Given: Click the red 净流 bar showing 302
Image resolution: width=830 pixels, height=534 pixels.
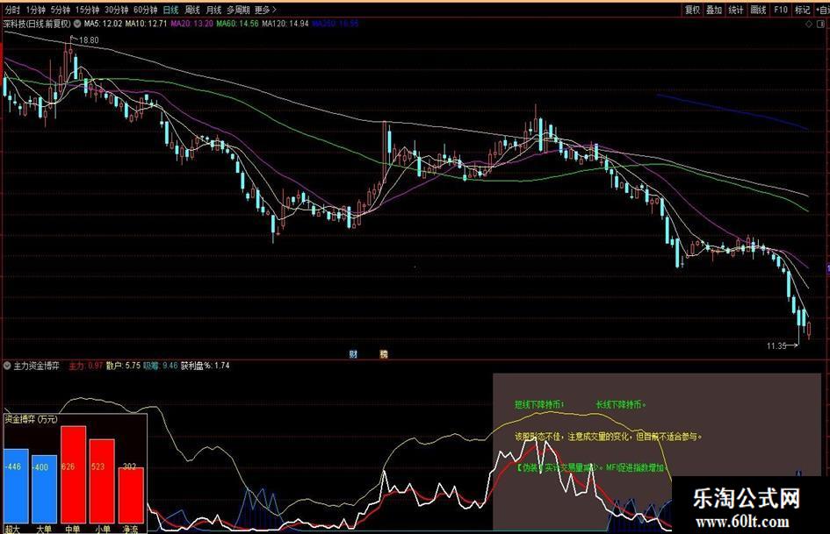Looking at the screenshot, I should [131, 495].
